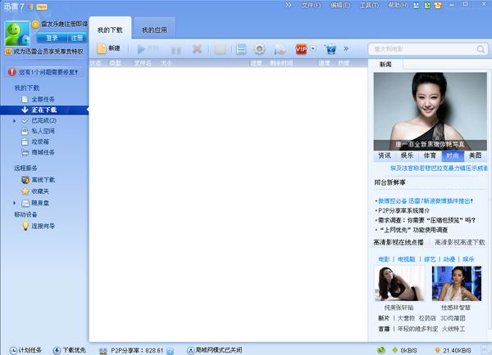Open 离线下载 offline download
The height and width of the screenshot is (355, 492).
[x=43, y=179]
